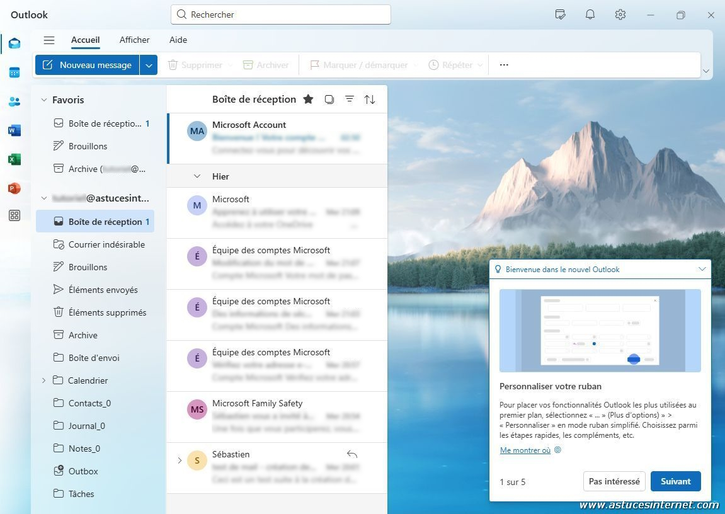Viewport: 725px width, 514px height.
Task: Open the Archive folder under Favoris
Action: pyautogui.click(x=95, y=169)
